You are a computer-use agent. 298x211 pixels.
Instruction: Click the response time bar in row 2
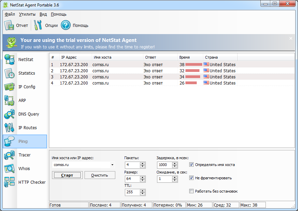tap(192, 71)
